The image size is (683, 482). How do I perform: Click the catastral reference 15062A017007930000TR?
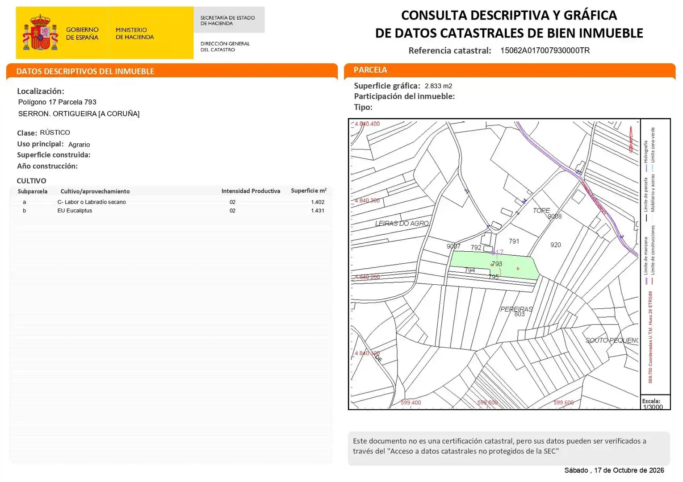(x=545, y=50)
